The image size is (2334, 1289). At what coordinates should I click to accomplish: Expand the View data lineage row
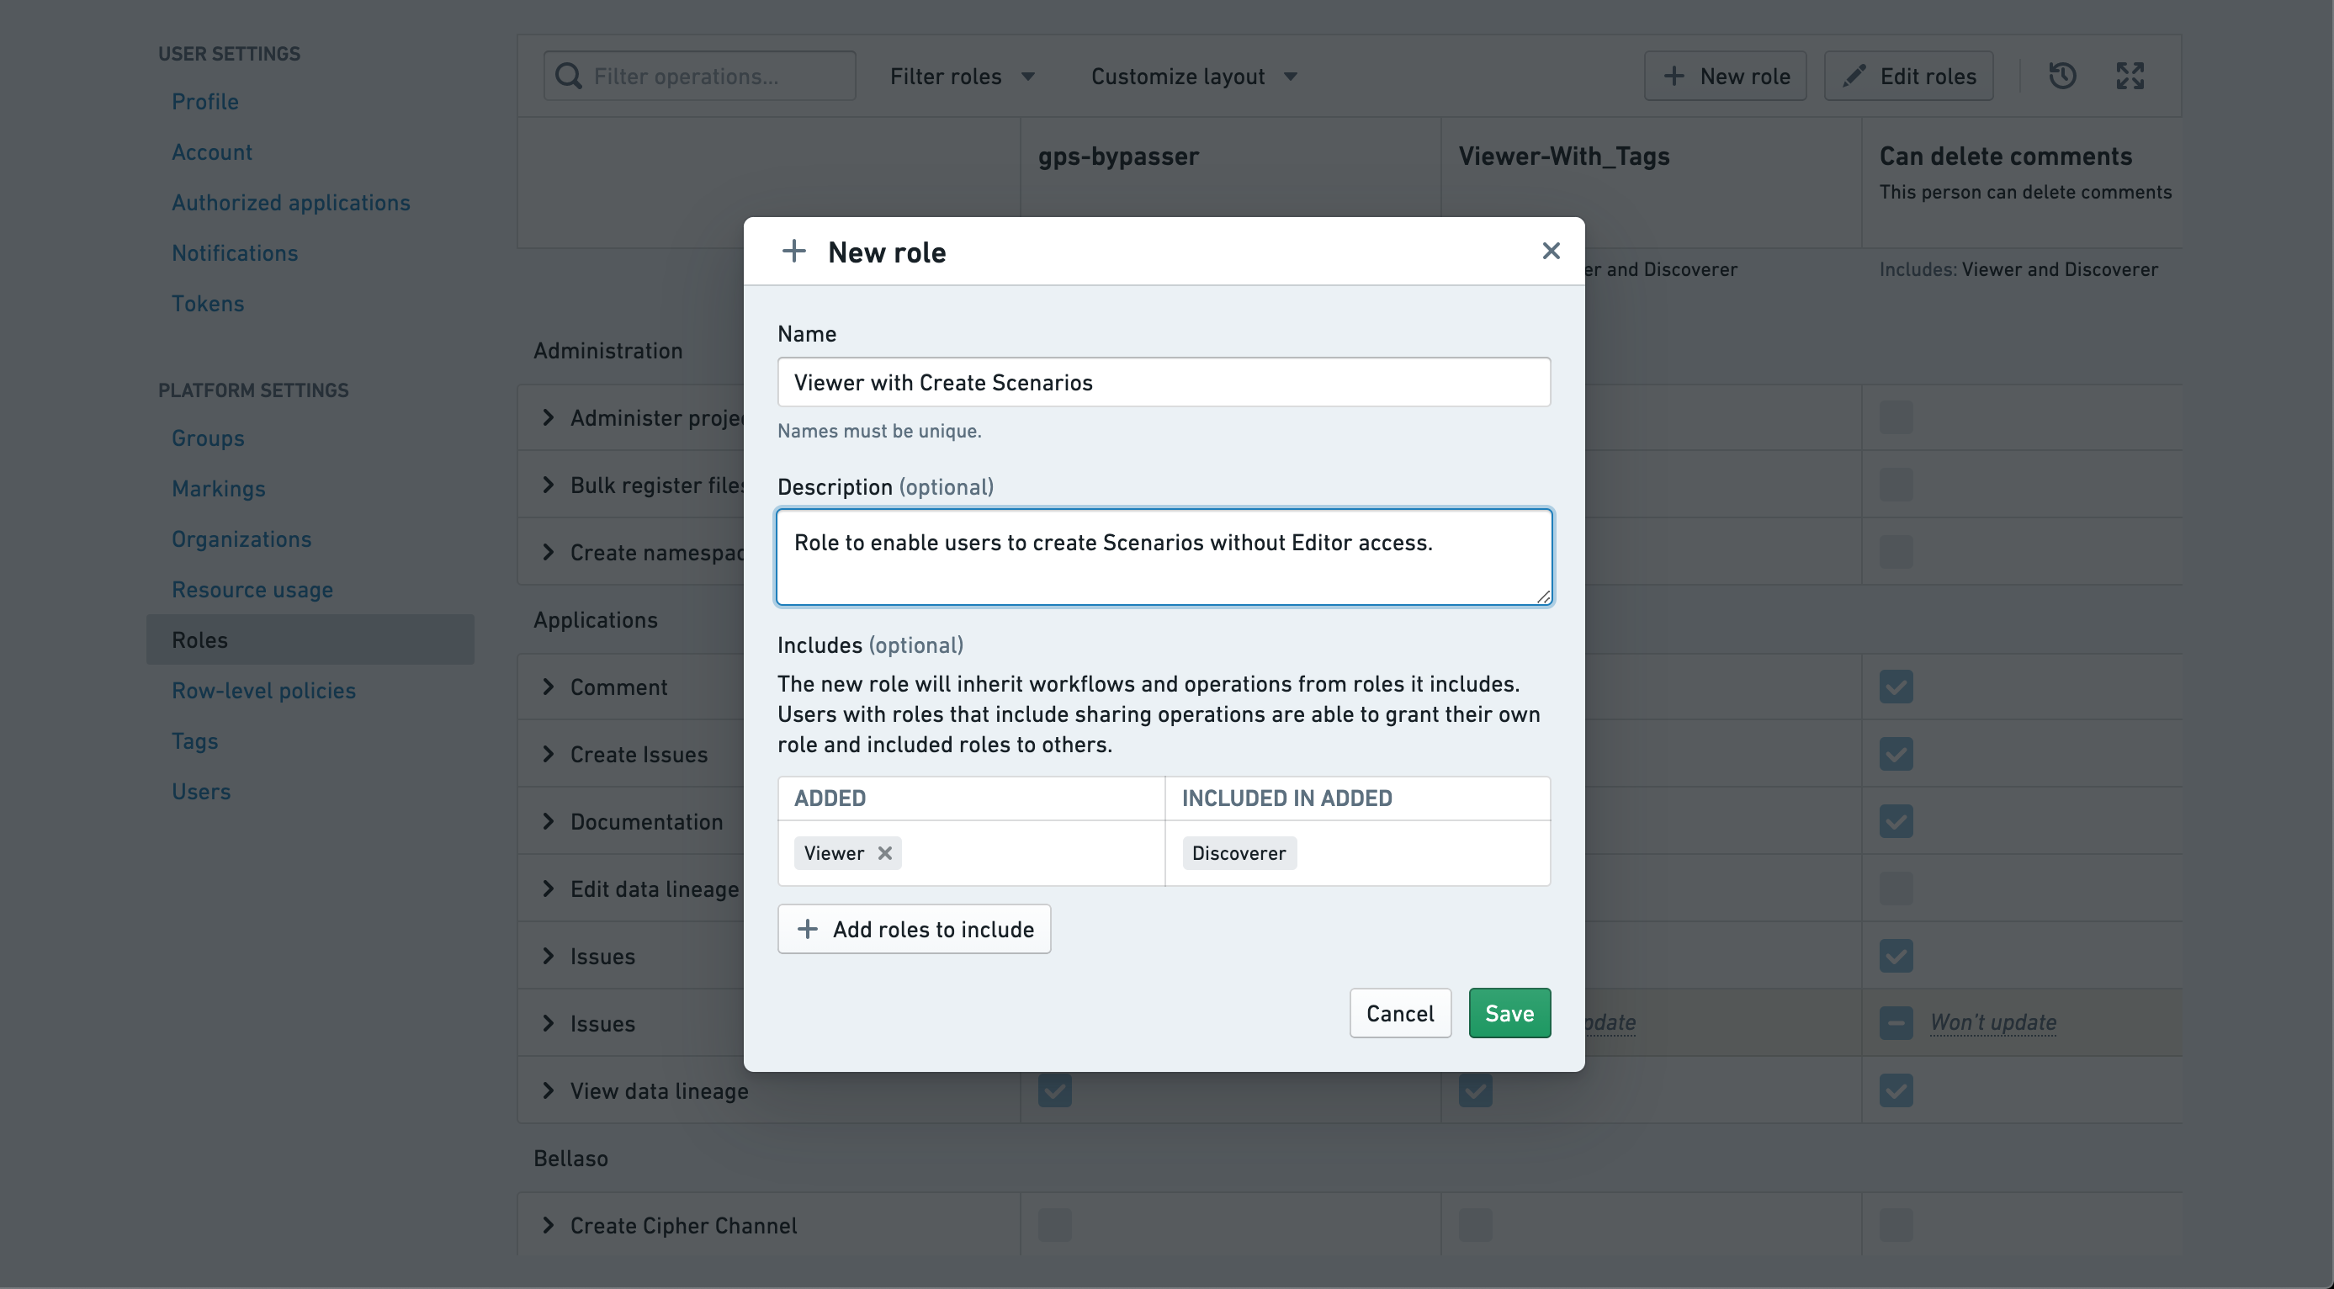549,1090
